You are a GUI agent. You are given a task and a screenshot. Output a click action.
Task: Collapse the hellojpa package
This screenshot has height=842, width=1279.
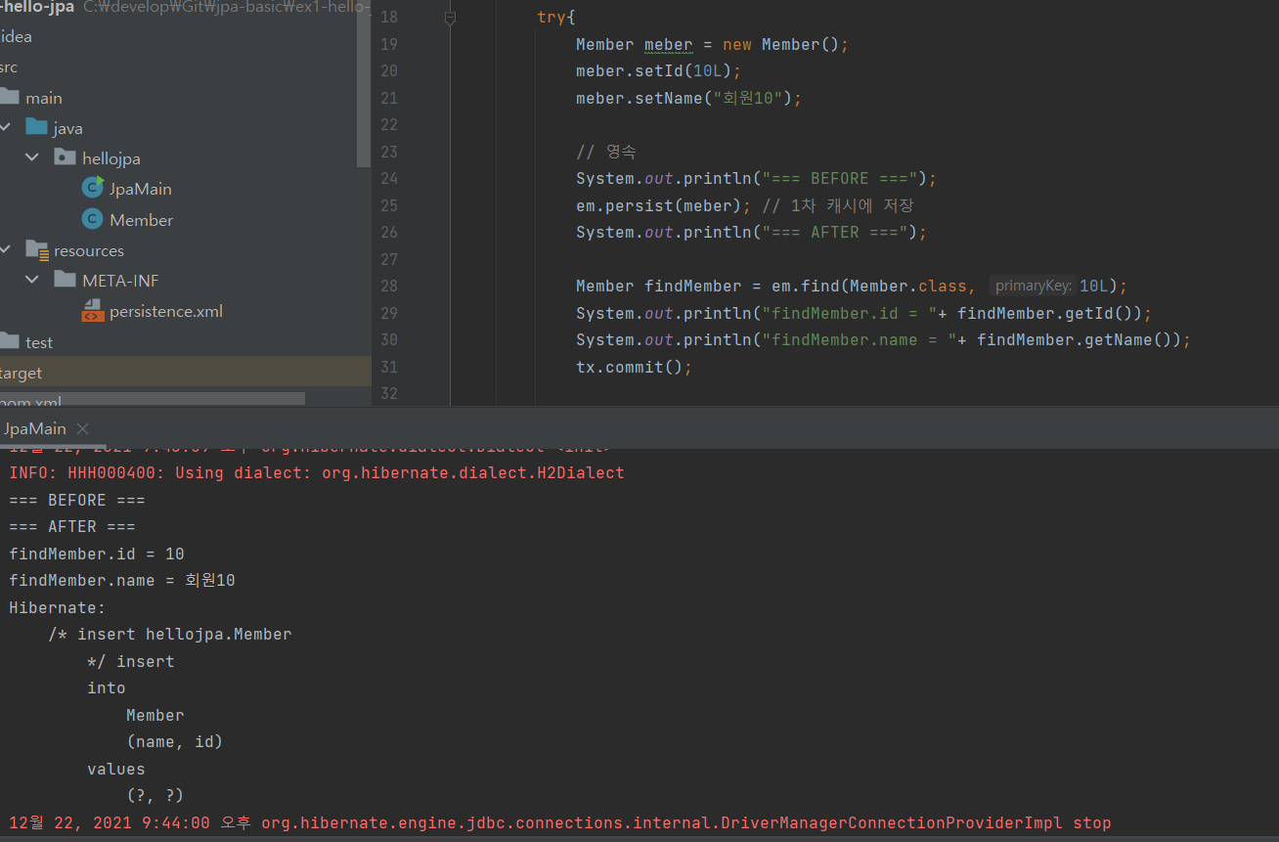tap(32, 157)
